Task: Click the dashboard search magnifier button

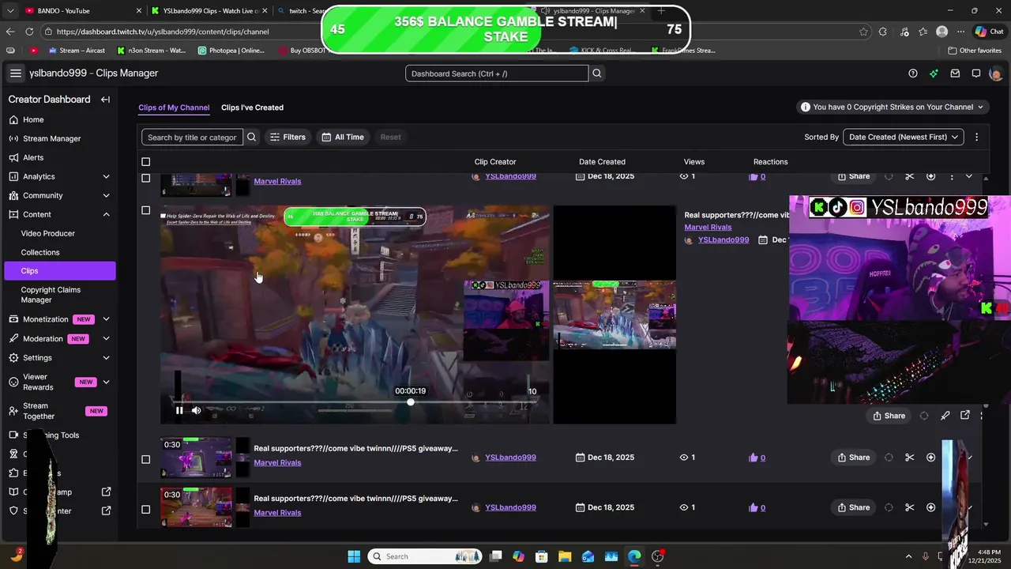Action: 597,73
